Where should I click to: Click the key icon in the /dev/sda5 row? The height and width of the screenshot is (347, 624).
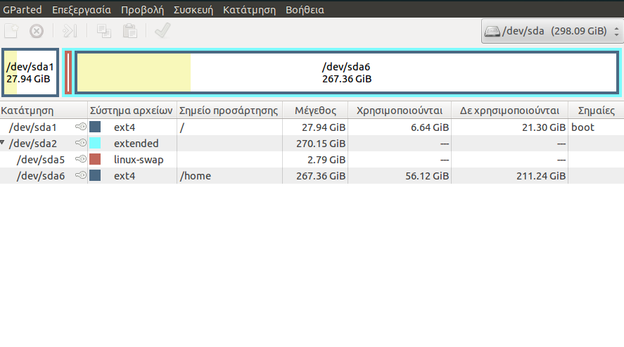pos(81,160)
